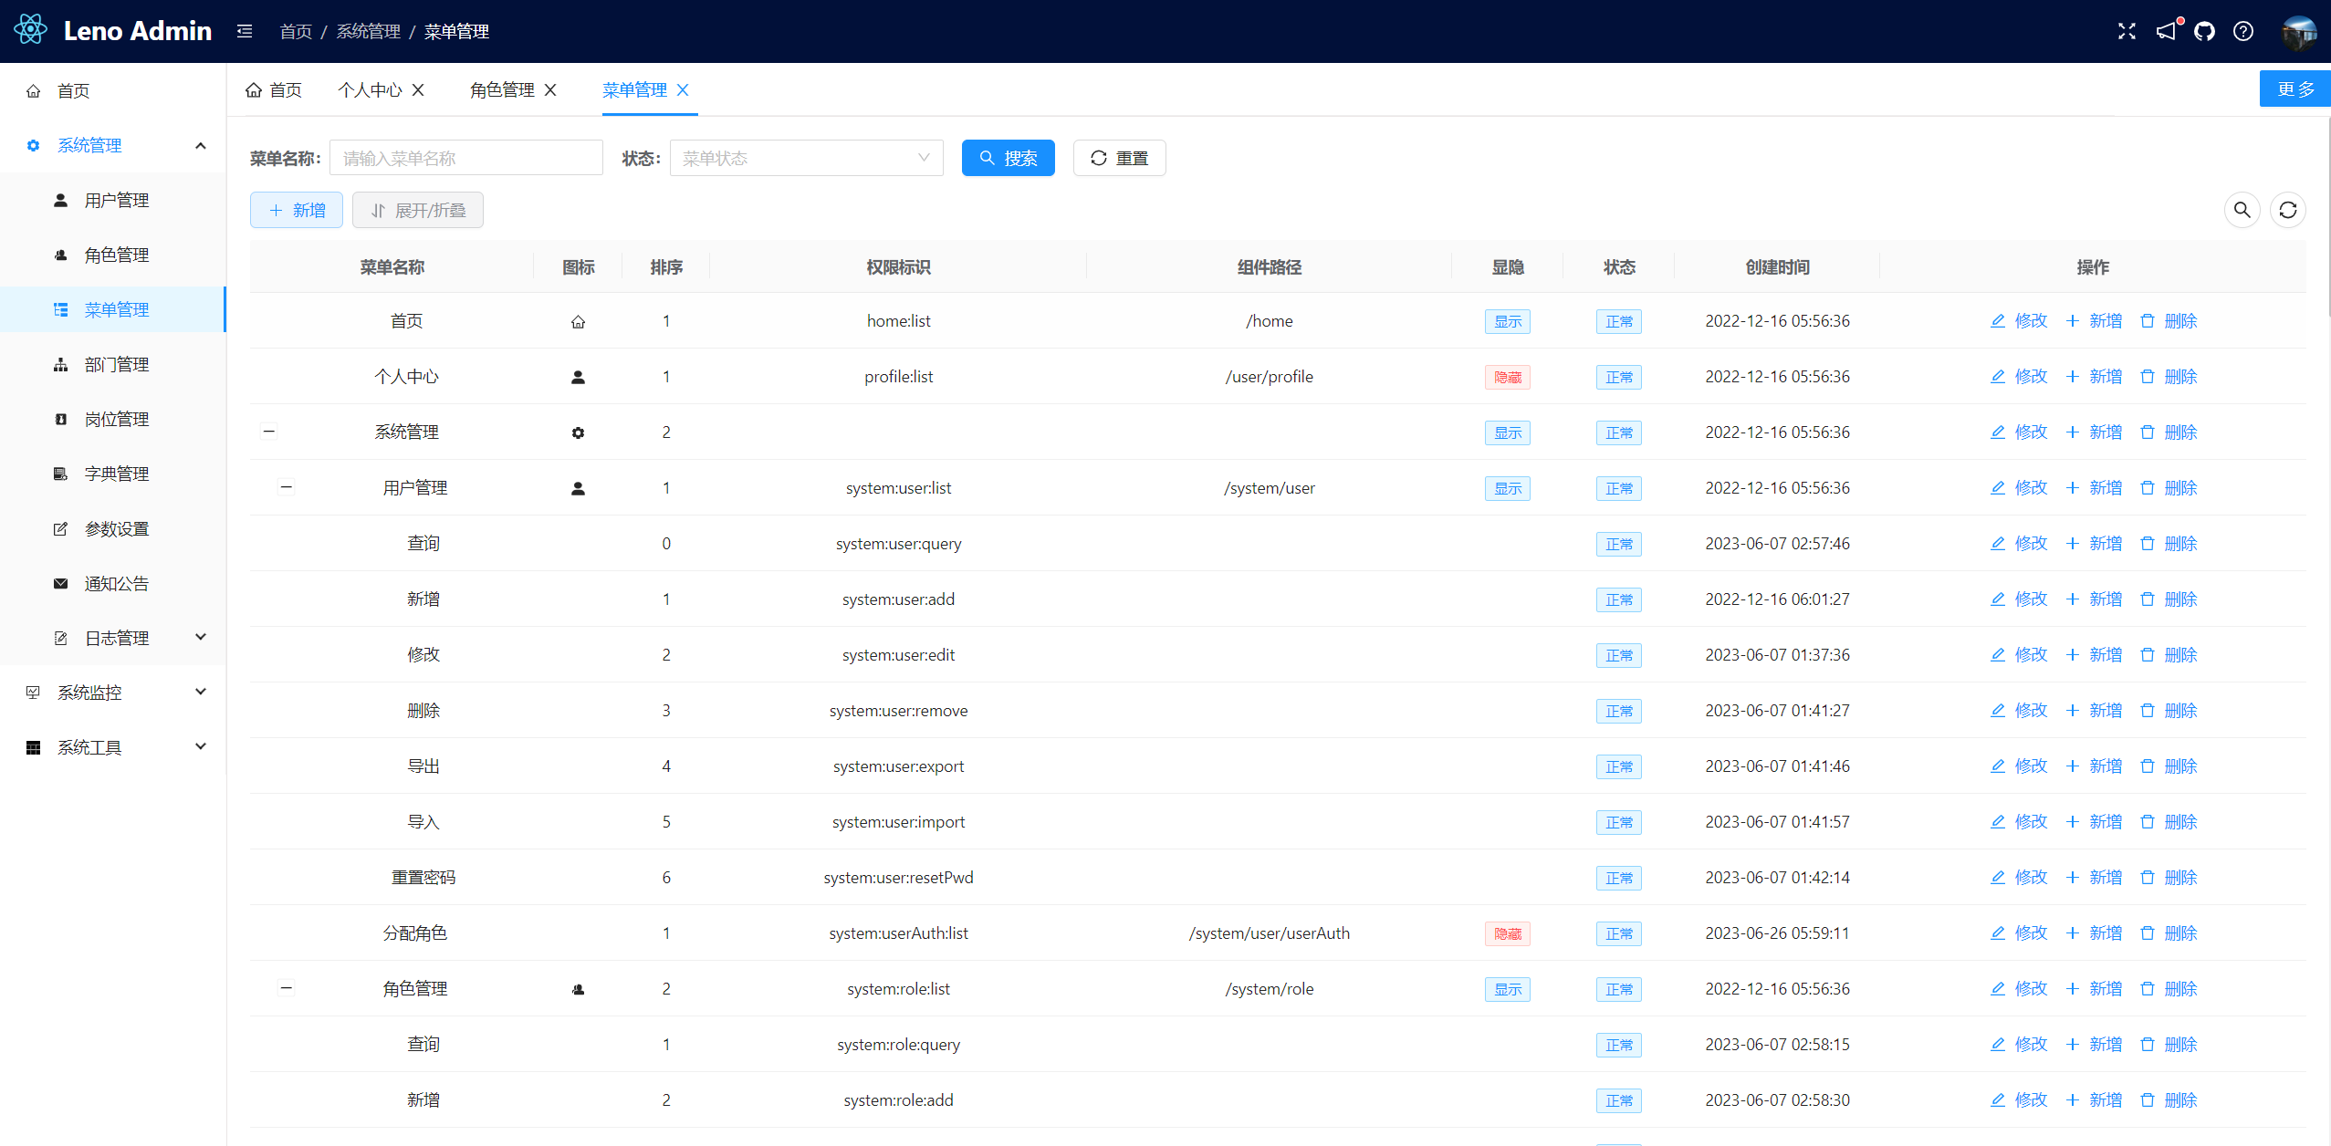Expand 系统监控 sidebar menu

(89, 693)
